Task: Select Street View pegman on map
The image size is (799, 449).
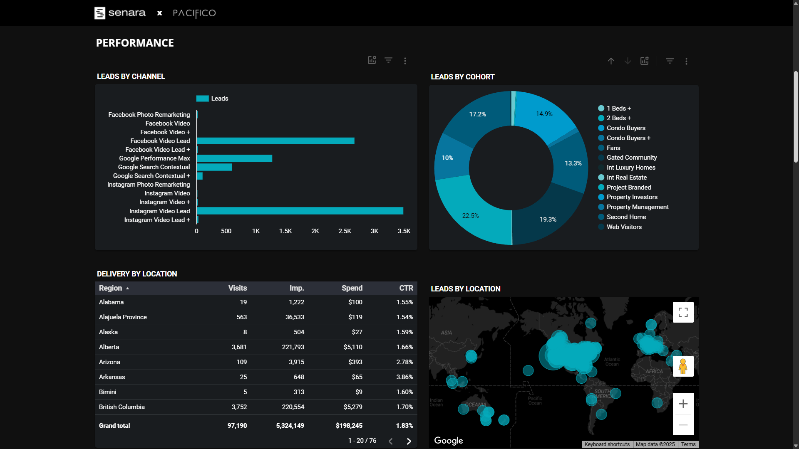Action: 683,366
